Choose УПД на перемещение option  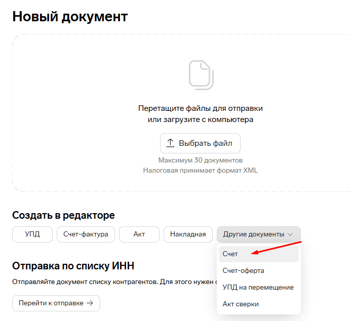tap(258, 287)
